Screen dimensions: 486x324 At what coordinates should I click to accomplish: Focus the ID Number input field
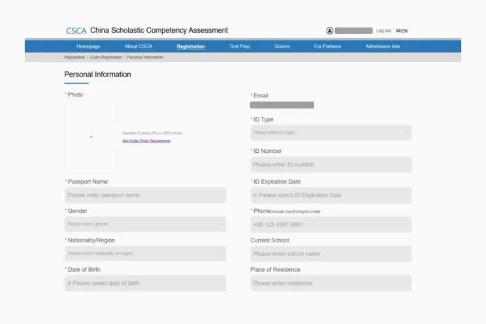(x=331, y=165)
